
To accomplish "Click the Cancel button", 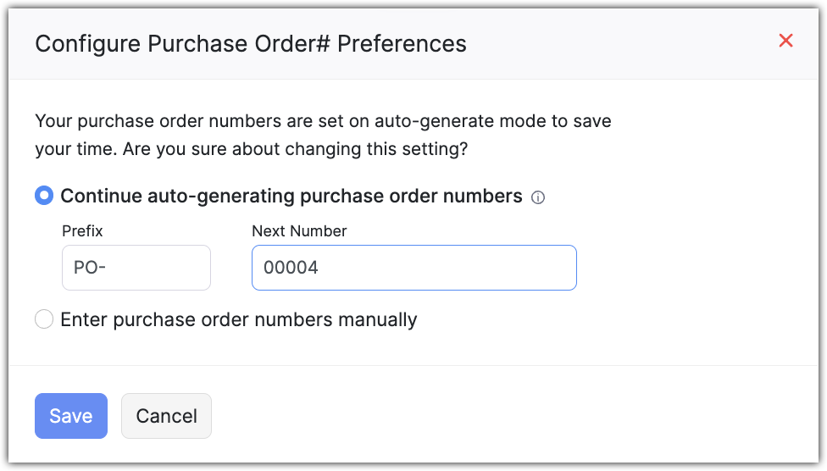I will pos(166,416).
